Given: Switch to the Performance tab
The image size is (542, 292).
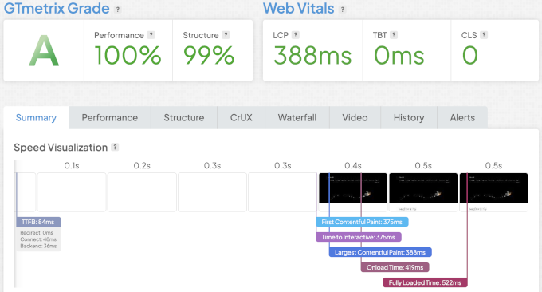Looking at the screenshot, I should [110, 117].
